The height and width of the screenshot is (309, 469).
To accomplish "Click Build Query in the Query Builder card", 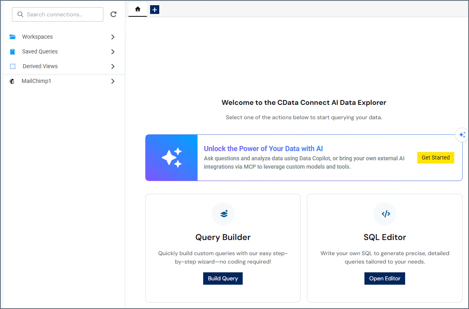I will pos(223,278).
